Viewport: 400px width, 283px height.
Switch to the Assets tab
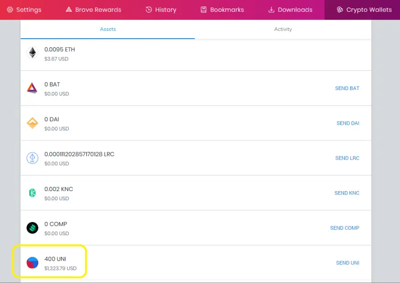coord(108,29)
